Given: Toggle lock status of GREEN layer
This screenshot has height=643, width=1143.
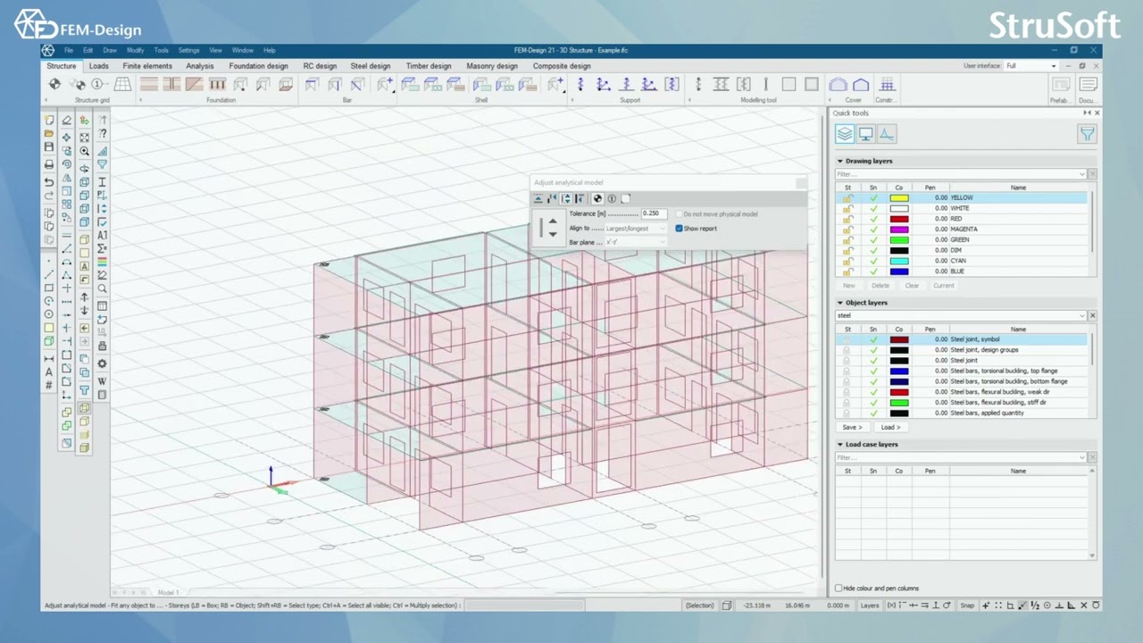Looking at the screenshot, I should point(847,240).
